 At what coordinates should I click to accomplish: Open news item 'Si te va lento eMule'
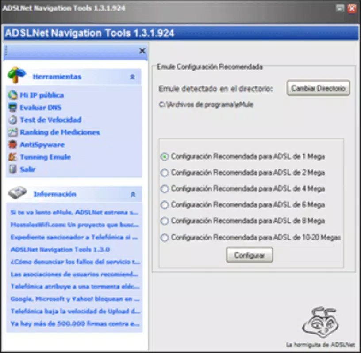pyautogui.click(x=75, y=213)
